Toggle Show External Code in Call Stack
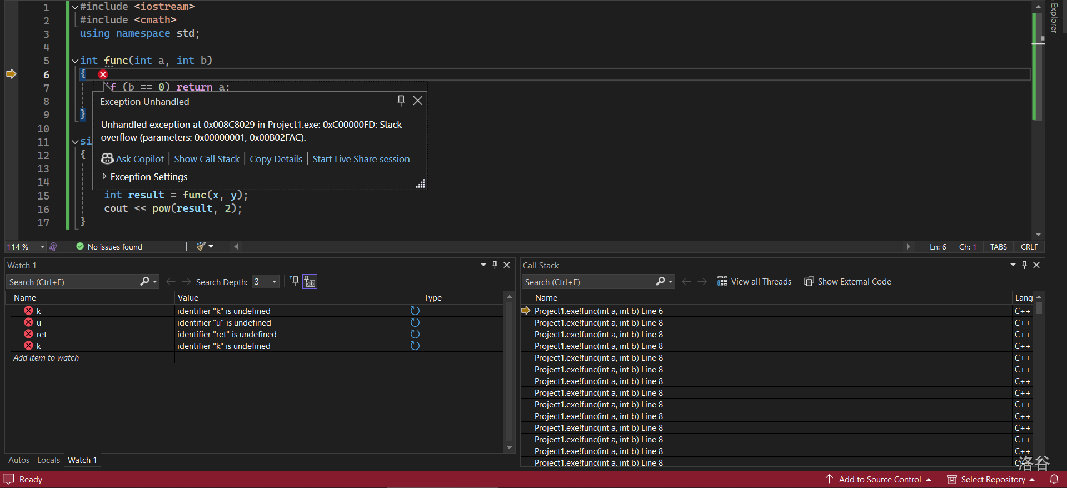This screenshot has width=1067, height=488. click(848, 282)
